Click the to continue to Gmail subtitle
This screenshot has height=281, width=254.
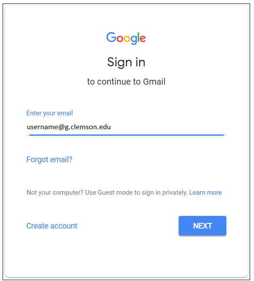126,82
